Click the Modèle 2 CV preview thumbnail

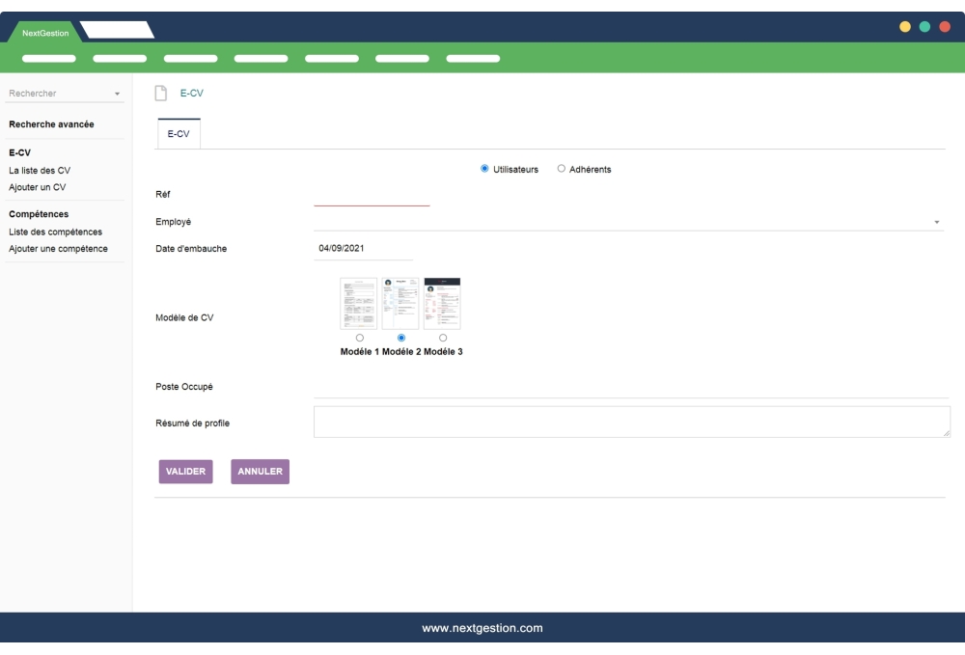[x=399, y=301]
